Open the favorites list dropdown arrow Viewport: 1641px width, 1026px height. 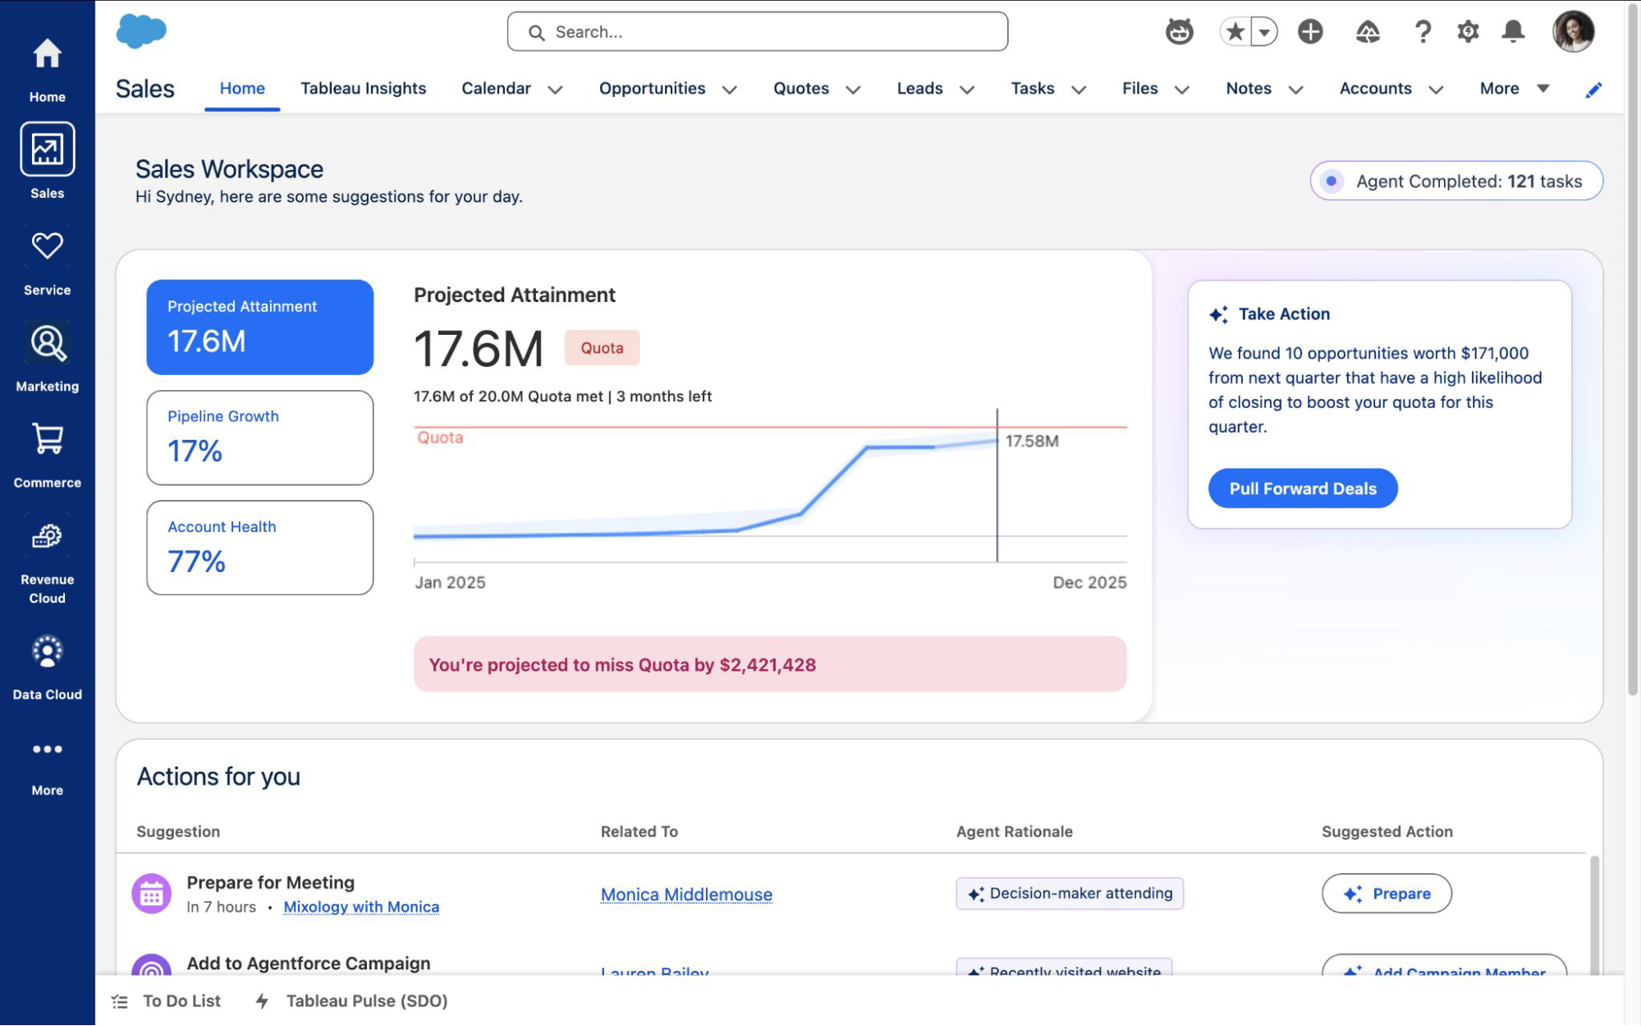pos(1264,32)
